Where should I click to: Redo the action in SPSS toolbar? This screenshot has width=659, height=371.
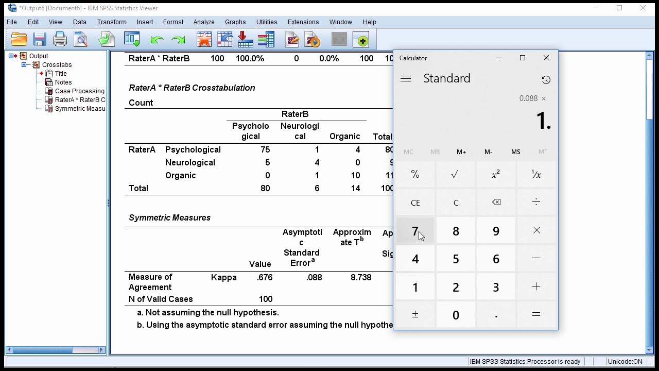pos(178,40)
